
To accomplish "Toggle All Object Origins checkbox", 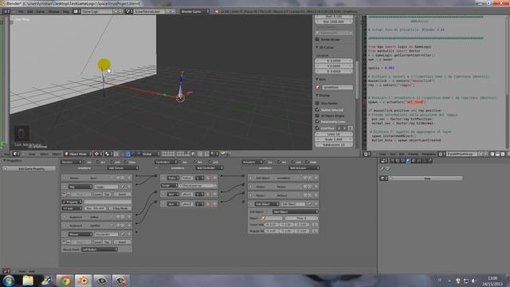I will click(x=317, y=116).
